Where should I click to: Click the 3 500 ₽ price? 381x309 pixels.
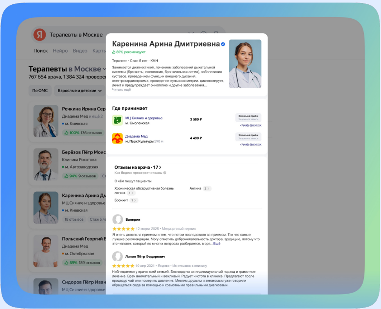[x=196, y=120]
